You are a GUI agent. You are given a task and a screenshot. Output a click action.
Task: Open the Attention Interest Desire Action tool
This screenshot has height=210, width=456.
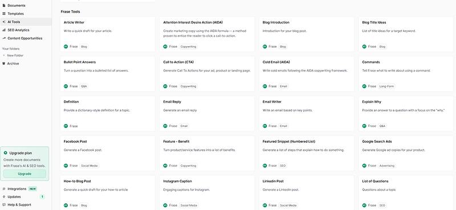coord(207,34)
